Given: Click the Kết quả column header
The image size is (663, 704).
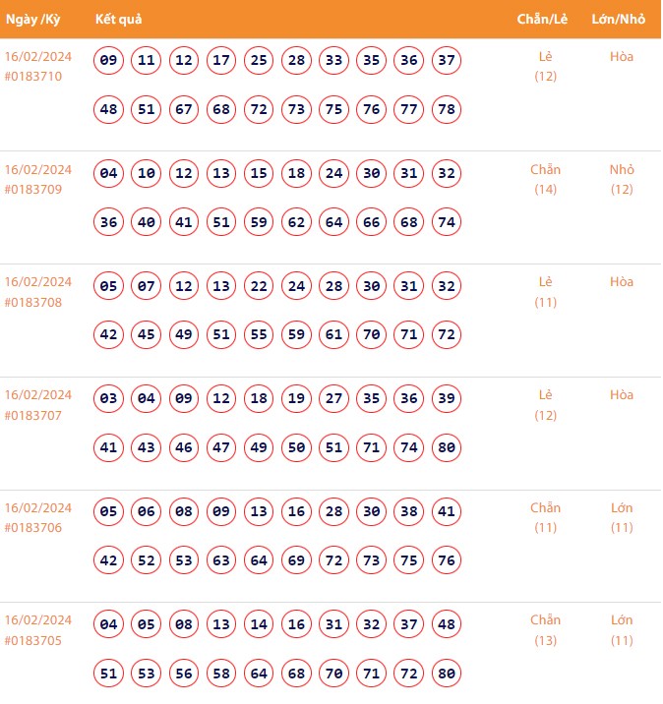Looking at the screenshot, I should pos(120,20).
